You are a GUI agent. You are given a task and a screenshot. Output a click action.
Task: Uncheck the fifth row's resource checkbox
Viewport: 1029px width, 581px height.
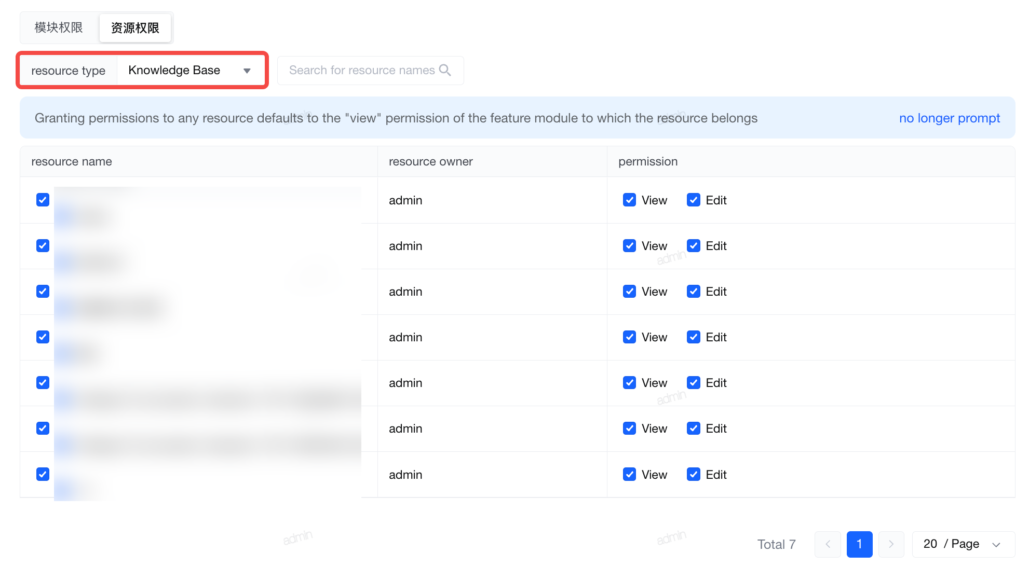[x=43, y=382]
